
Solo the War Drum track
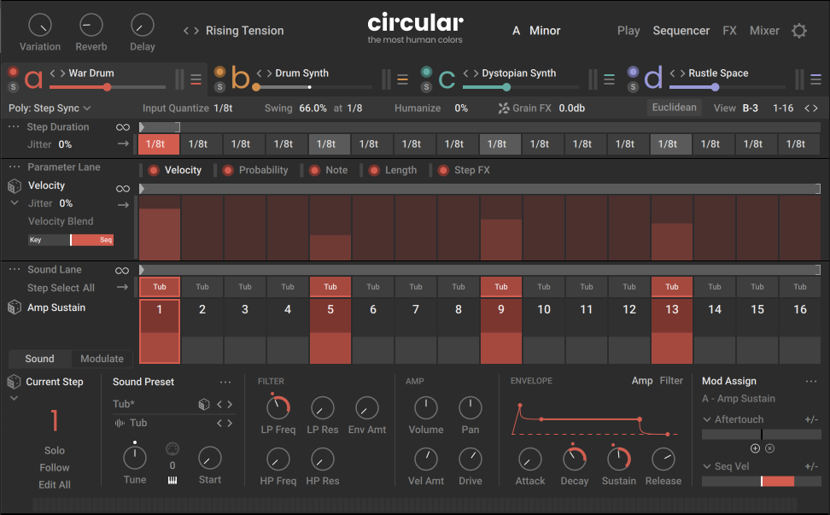pos(12,85)
